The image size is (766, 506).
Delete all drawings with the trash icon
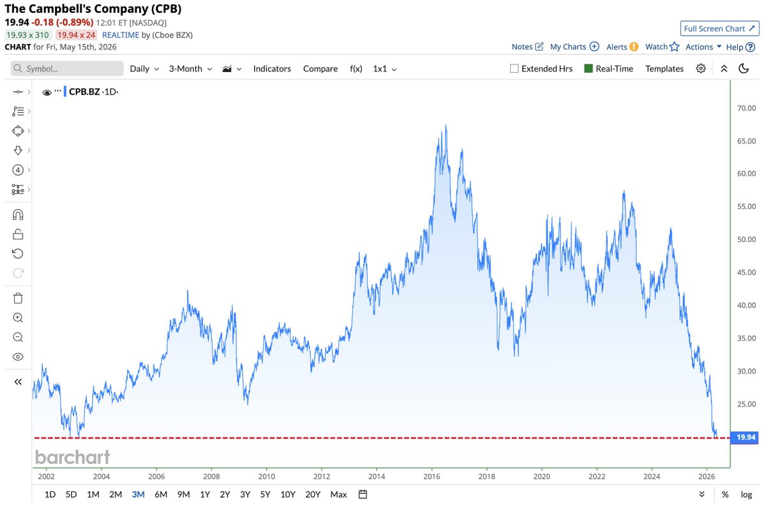(x=18, y=298)
